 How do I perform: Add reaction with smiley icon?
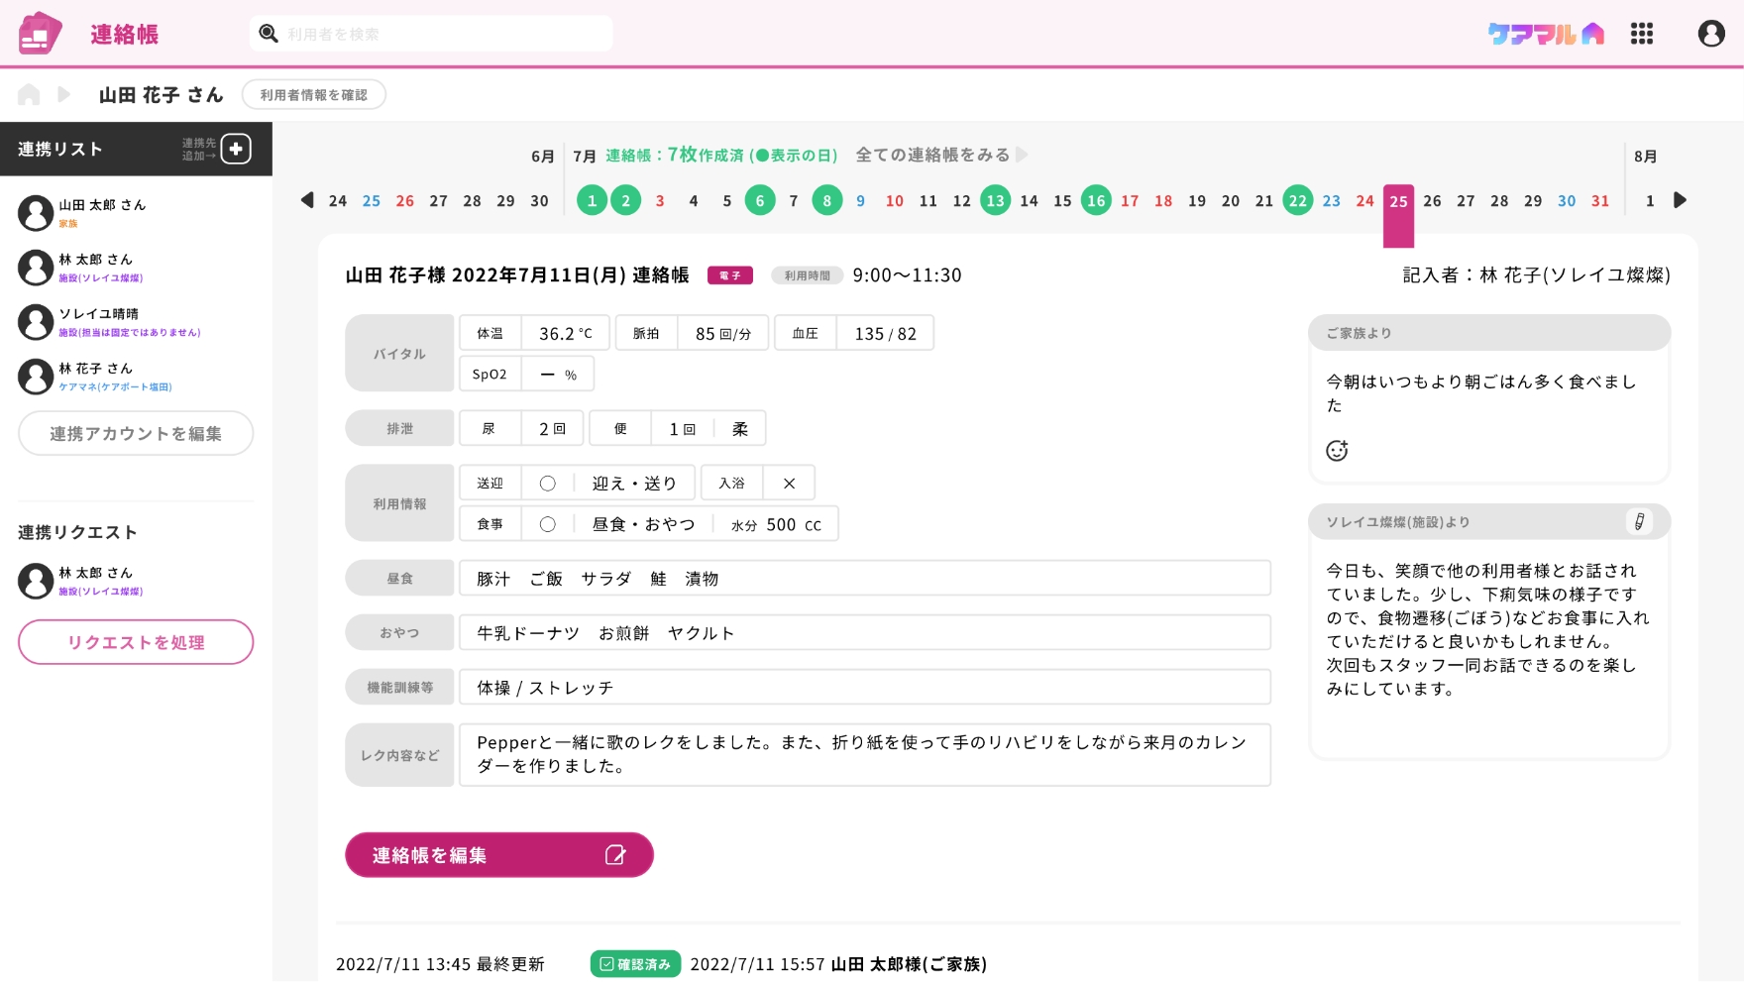click(1337, 451)
